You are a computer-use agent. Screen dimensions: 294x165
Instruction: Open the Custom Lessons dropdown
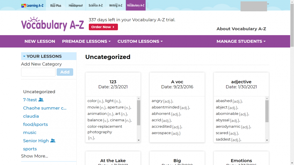(140, 41)
